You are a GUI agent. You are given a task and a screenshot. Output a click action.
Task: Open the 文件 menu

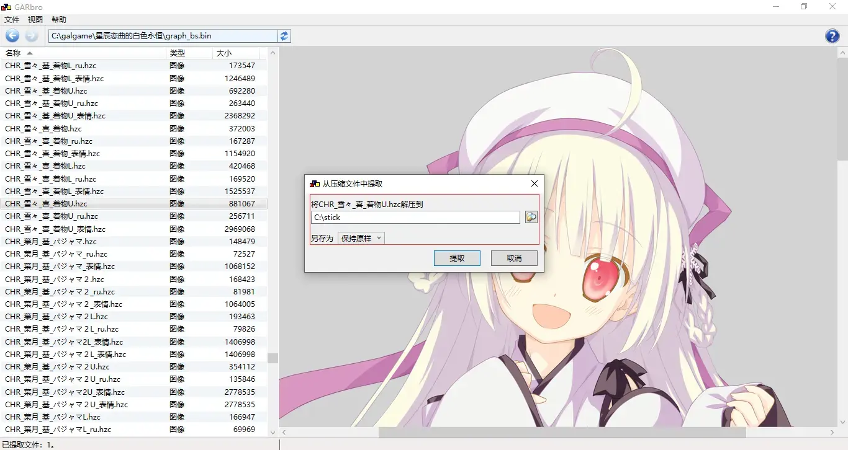12,20
